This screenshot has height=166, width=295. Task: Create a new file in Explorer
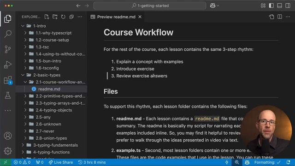click(x=47, y=17)
